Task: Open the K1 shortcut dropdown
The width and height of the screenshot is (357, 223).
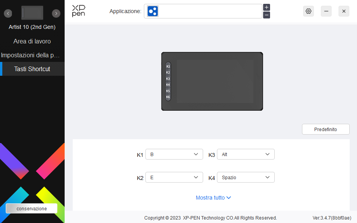Action: point(174,154)
